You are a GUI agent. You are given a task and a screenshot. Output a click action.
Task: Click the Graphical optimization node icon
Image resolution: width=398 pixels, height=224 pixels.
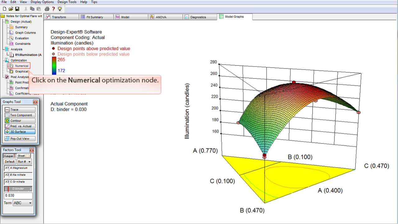pos(12,71)
